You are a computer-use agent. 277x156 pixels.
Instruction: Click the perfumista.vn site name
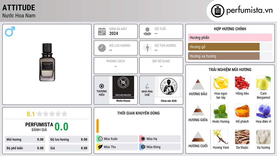click(249, 10)
